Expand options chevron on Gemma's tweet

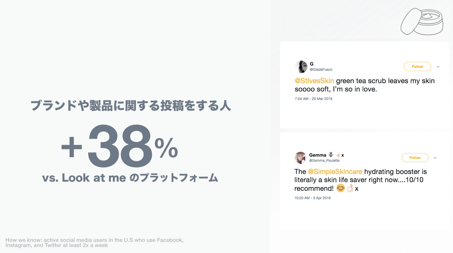coord(435,158)
